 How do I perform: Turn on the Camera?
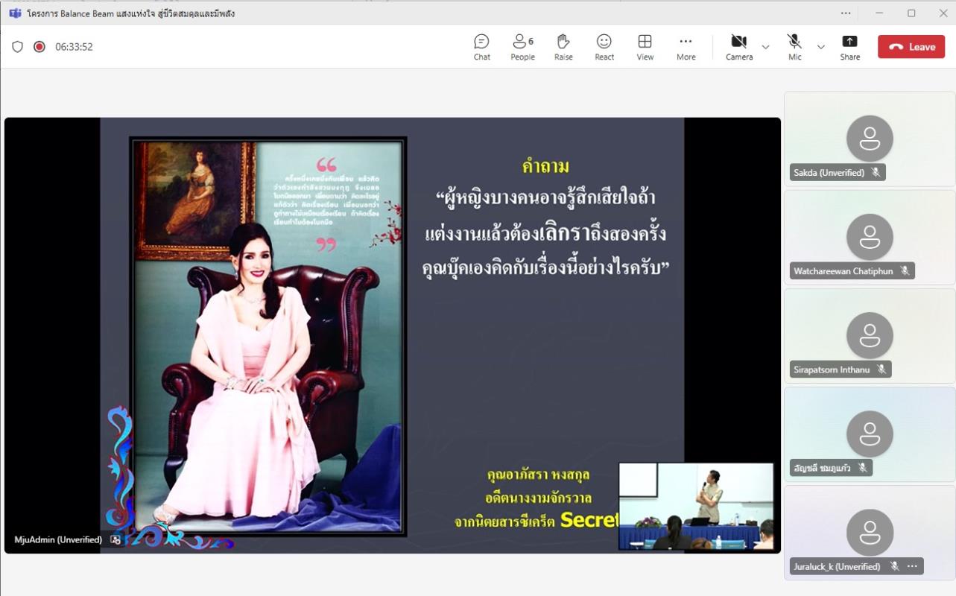click(x=738, y=47)
